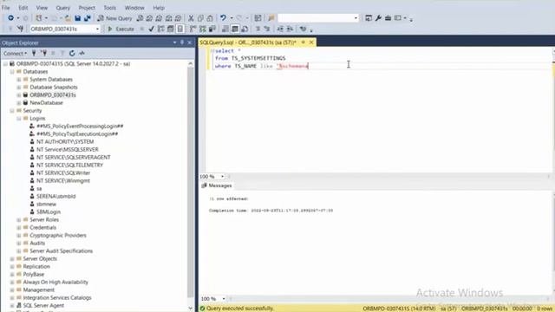Viewport: 555px width, 312px height.
Task: Click Results to File icon
Action: [245, 29]
